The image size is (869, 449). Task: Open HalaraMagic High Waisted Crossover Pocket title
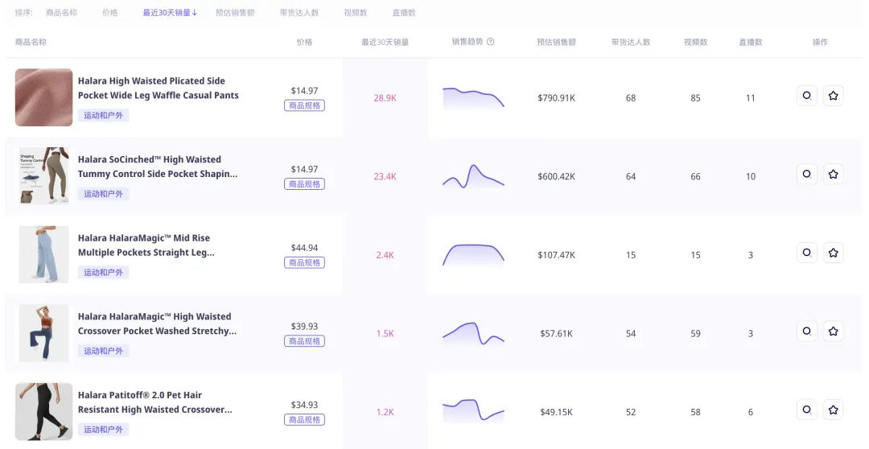(x=157, y=323)
